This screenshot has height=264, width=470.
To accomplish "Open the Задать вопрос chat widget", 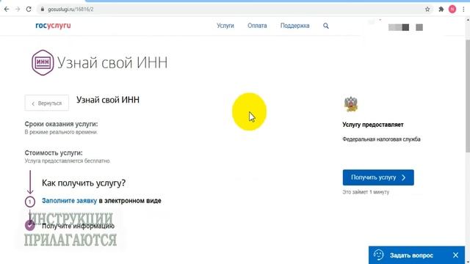I will [416, 255].
